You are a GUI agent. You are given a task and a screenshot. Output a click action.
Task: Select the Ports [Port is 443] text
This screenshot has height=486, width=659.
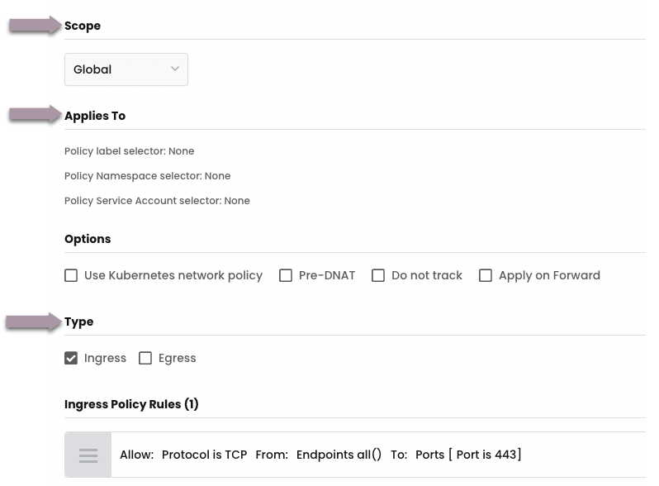tap(468, 455)
